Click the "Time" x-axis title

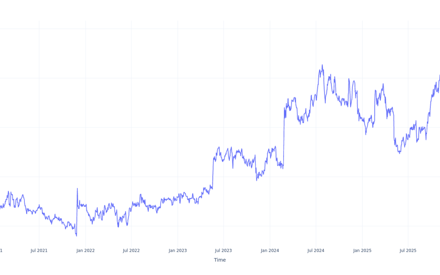tap(220, 260)
